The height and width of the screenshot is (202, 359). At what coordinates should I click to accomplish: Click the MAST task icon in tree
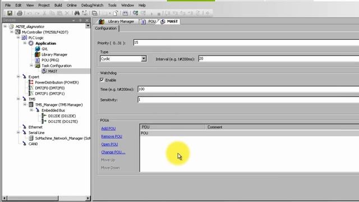(44, 71)
